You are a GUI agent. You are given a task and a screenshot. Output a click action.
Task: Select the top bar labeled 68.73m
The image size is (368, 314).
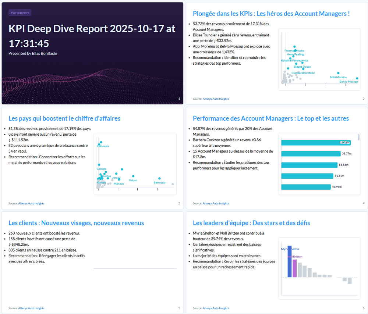coord(316,143)
